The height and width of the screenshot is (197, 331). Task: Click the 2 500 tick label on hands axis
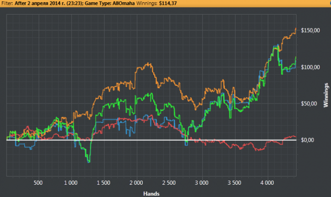click(x=169, y=182)
